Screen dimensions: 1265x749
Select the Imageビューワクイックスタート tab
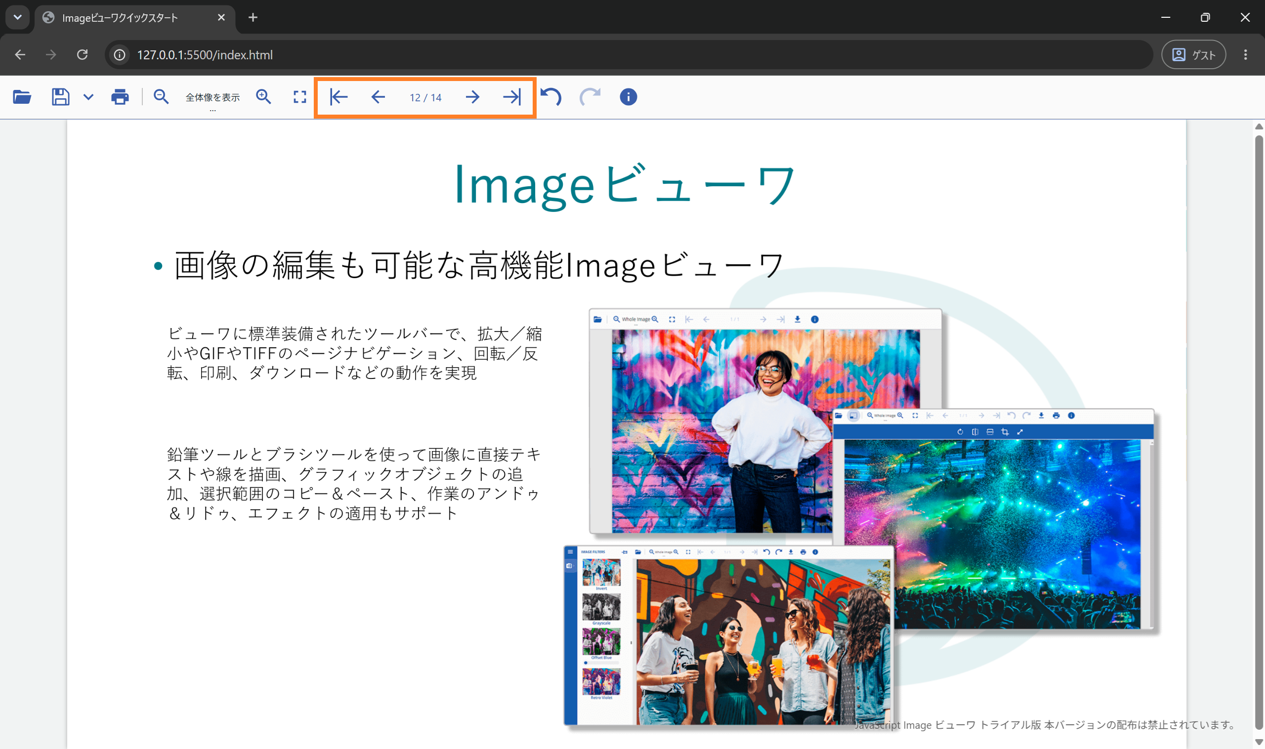(x=135, y=18)
